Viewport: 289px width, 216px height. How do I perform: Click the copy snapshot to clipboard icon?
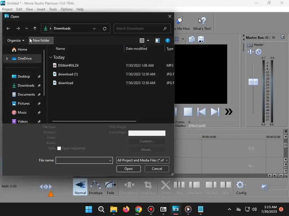pyautogui.click(x=192, y=39)
